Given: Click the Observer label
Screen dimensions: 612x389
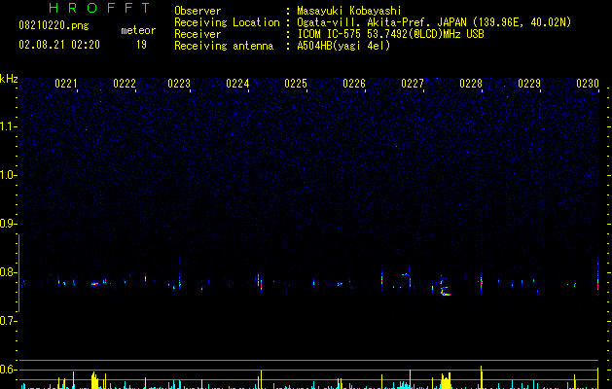Looking at the screenshot, I should pyautogui.click(x=198, y=11).
